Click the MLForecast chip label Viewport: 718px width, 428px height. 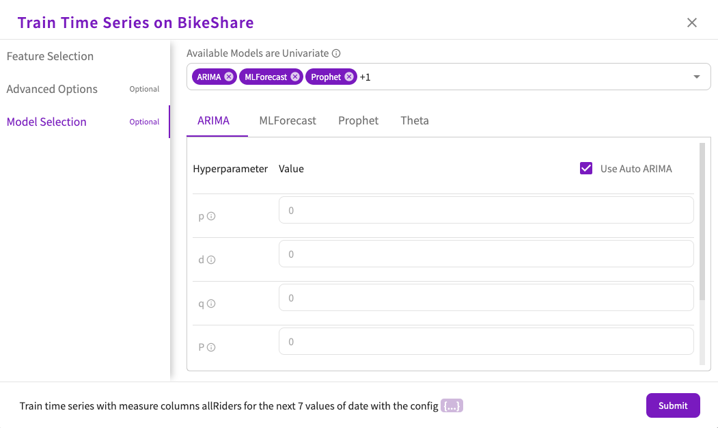[266, 77]
